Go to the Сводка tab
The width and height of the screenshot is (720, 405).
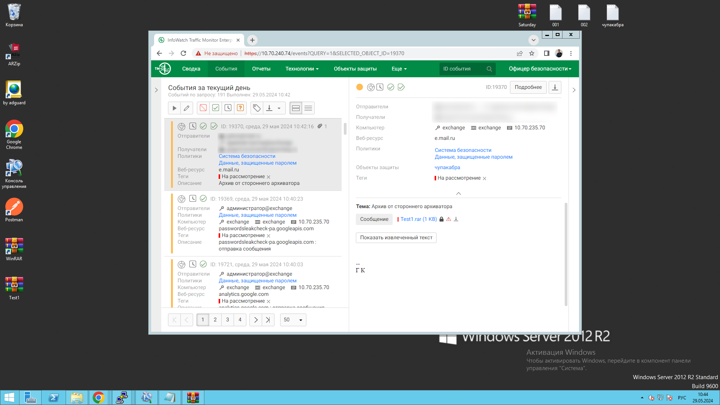[191, 69]
